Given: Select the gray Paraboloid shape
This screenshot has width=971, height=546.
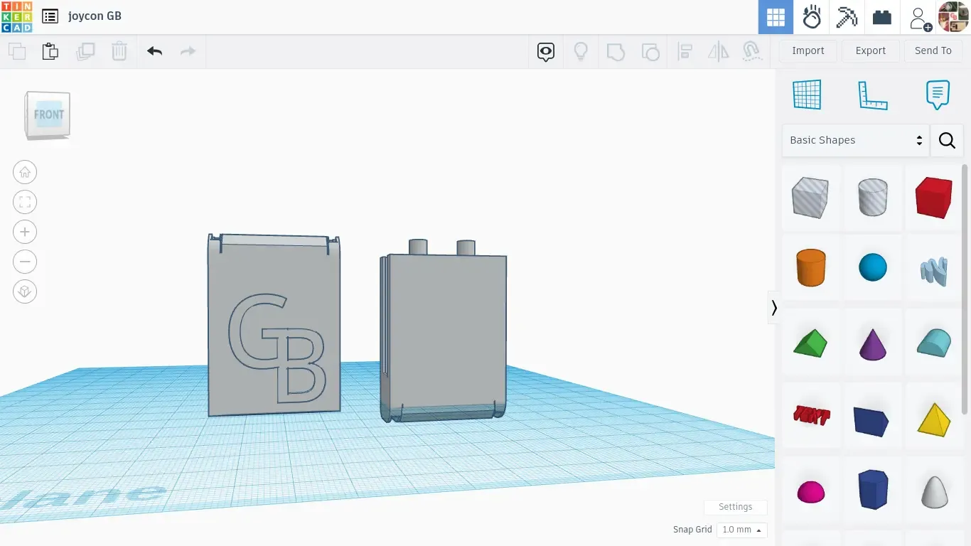Looking at the screenshot, I should click(933, 491).
